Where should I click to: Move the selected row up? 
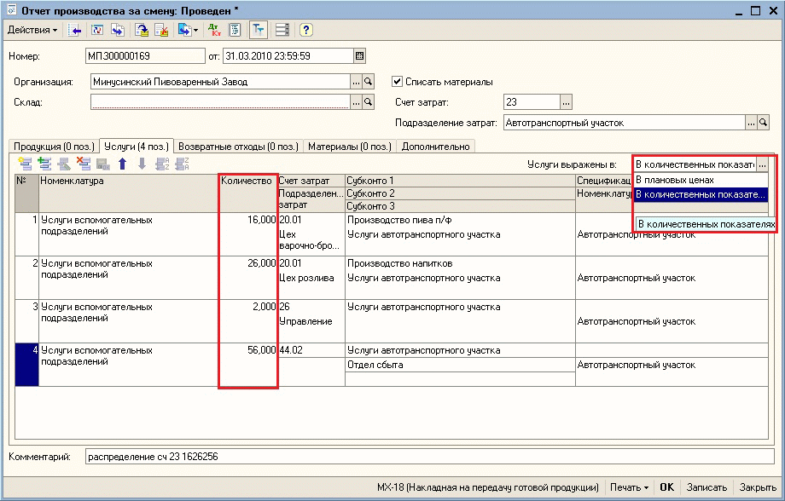tap(123, 164)
